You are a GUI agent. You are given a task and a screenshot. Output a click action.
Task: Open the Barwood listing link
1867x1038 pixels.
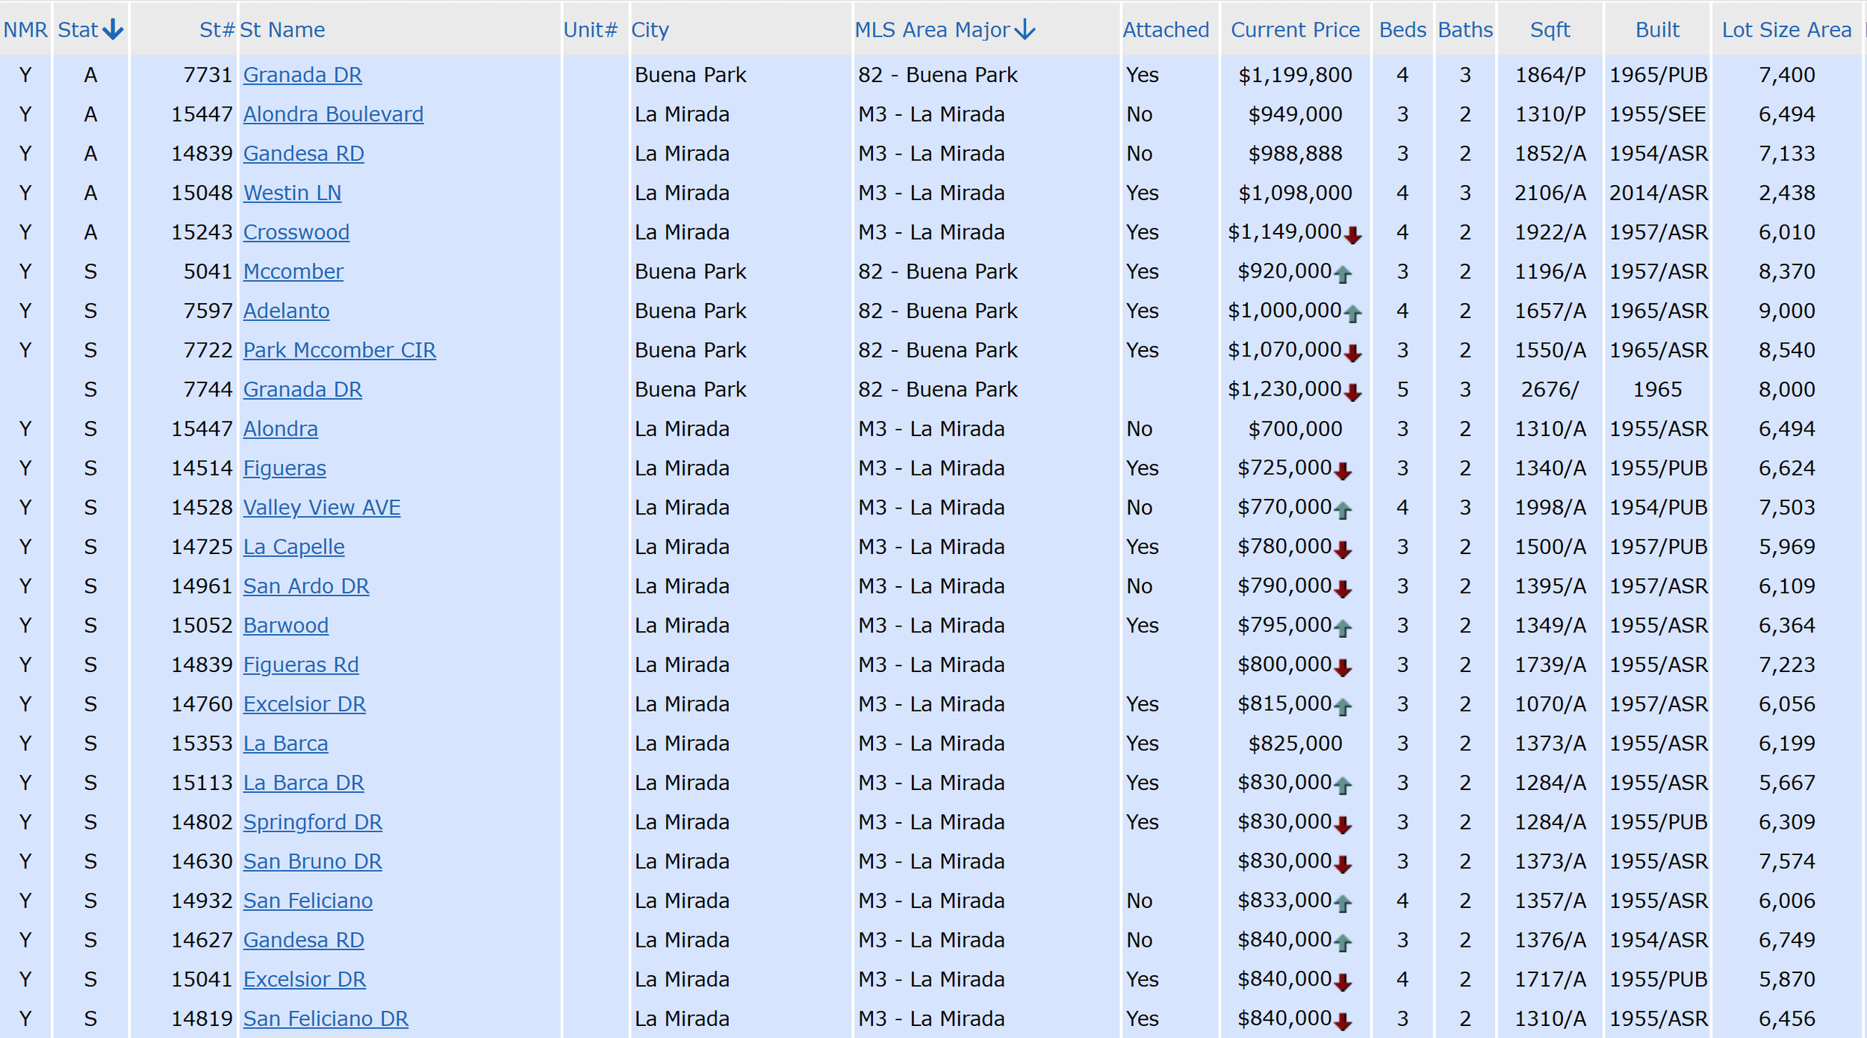tap(285, 626)
